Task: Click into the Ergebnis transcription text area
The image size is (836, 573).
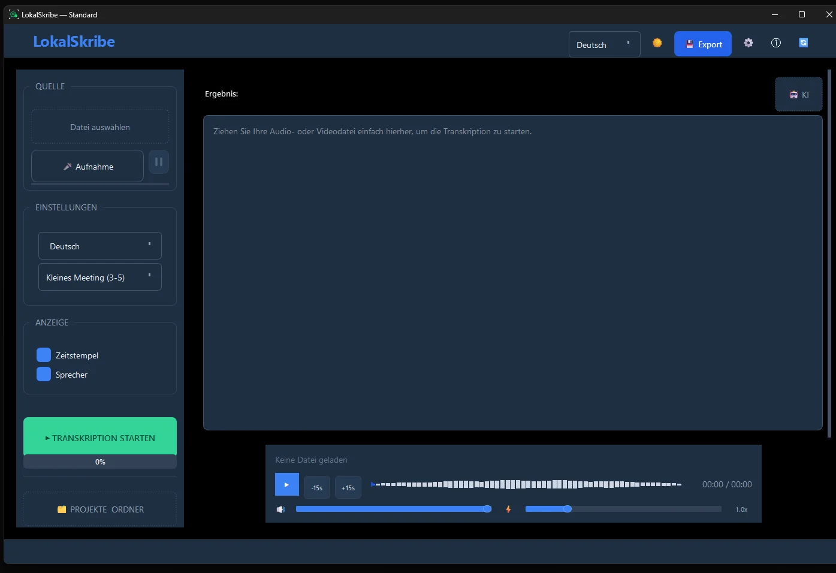Action: pos(513,273)
